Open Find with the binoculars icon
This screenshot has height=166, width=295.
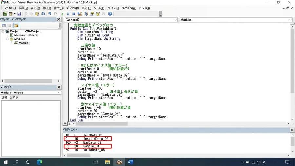tap(43, 14)
